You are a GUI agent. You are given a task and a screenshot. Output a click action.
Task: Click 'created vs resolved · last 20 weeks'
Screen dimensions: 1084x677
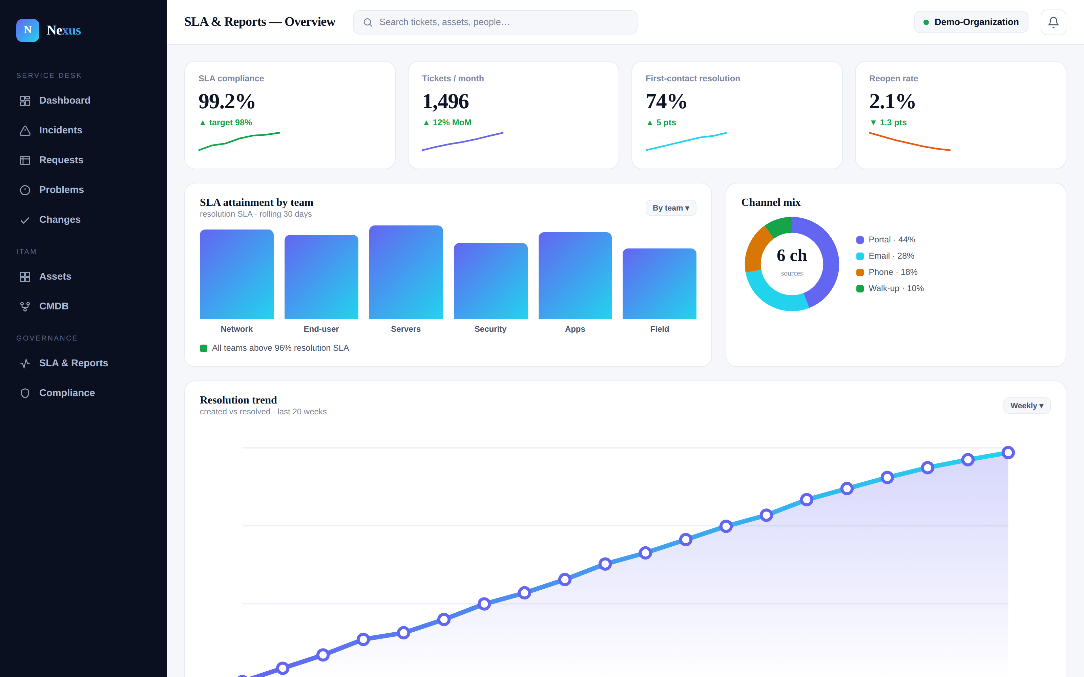coord(263,412)
